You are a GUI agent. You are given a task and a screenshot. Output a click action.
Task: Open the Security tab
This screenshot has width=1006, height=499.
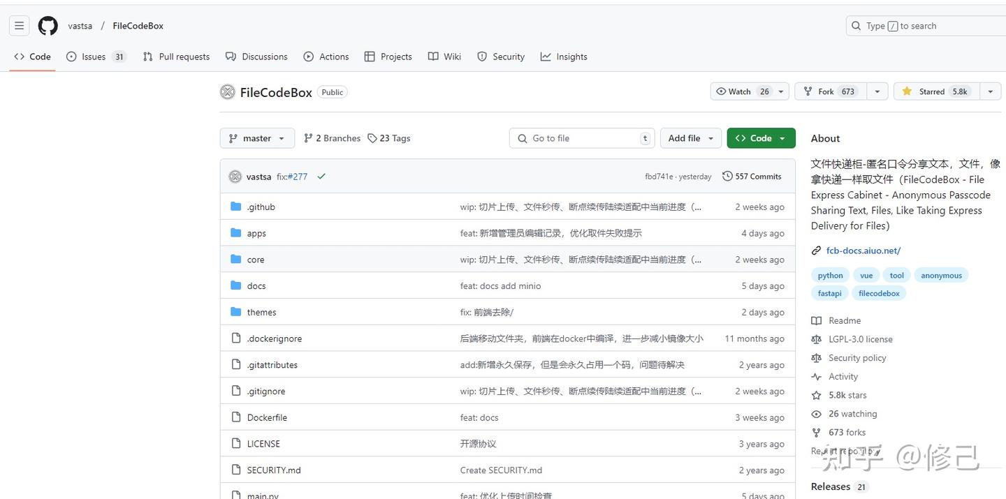pos(501,57)
